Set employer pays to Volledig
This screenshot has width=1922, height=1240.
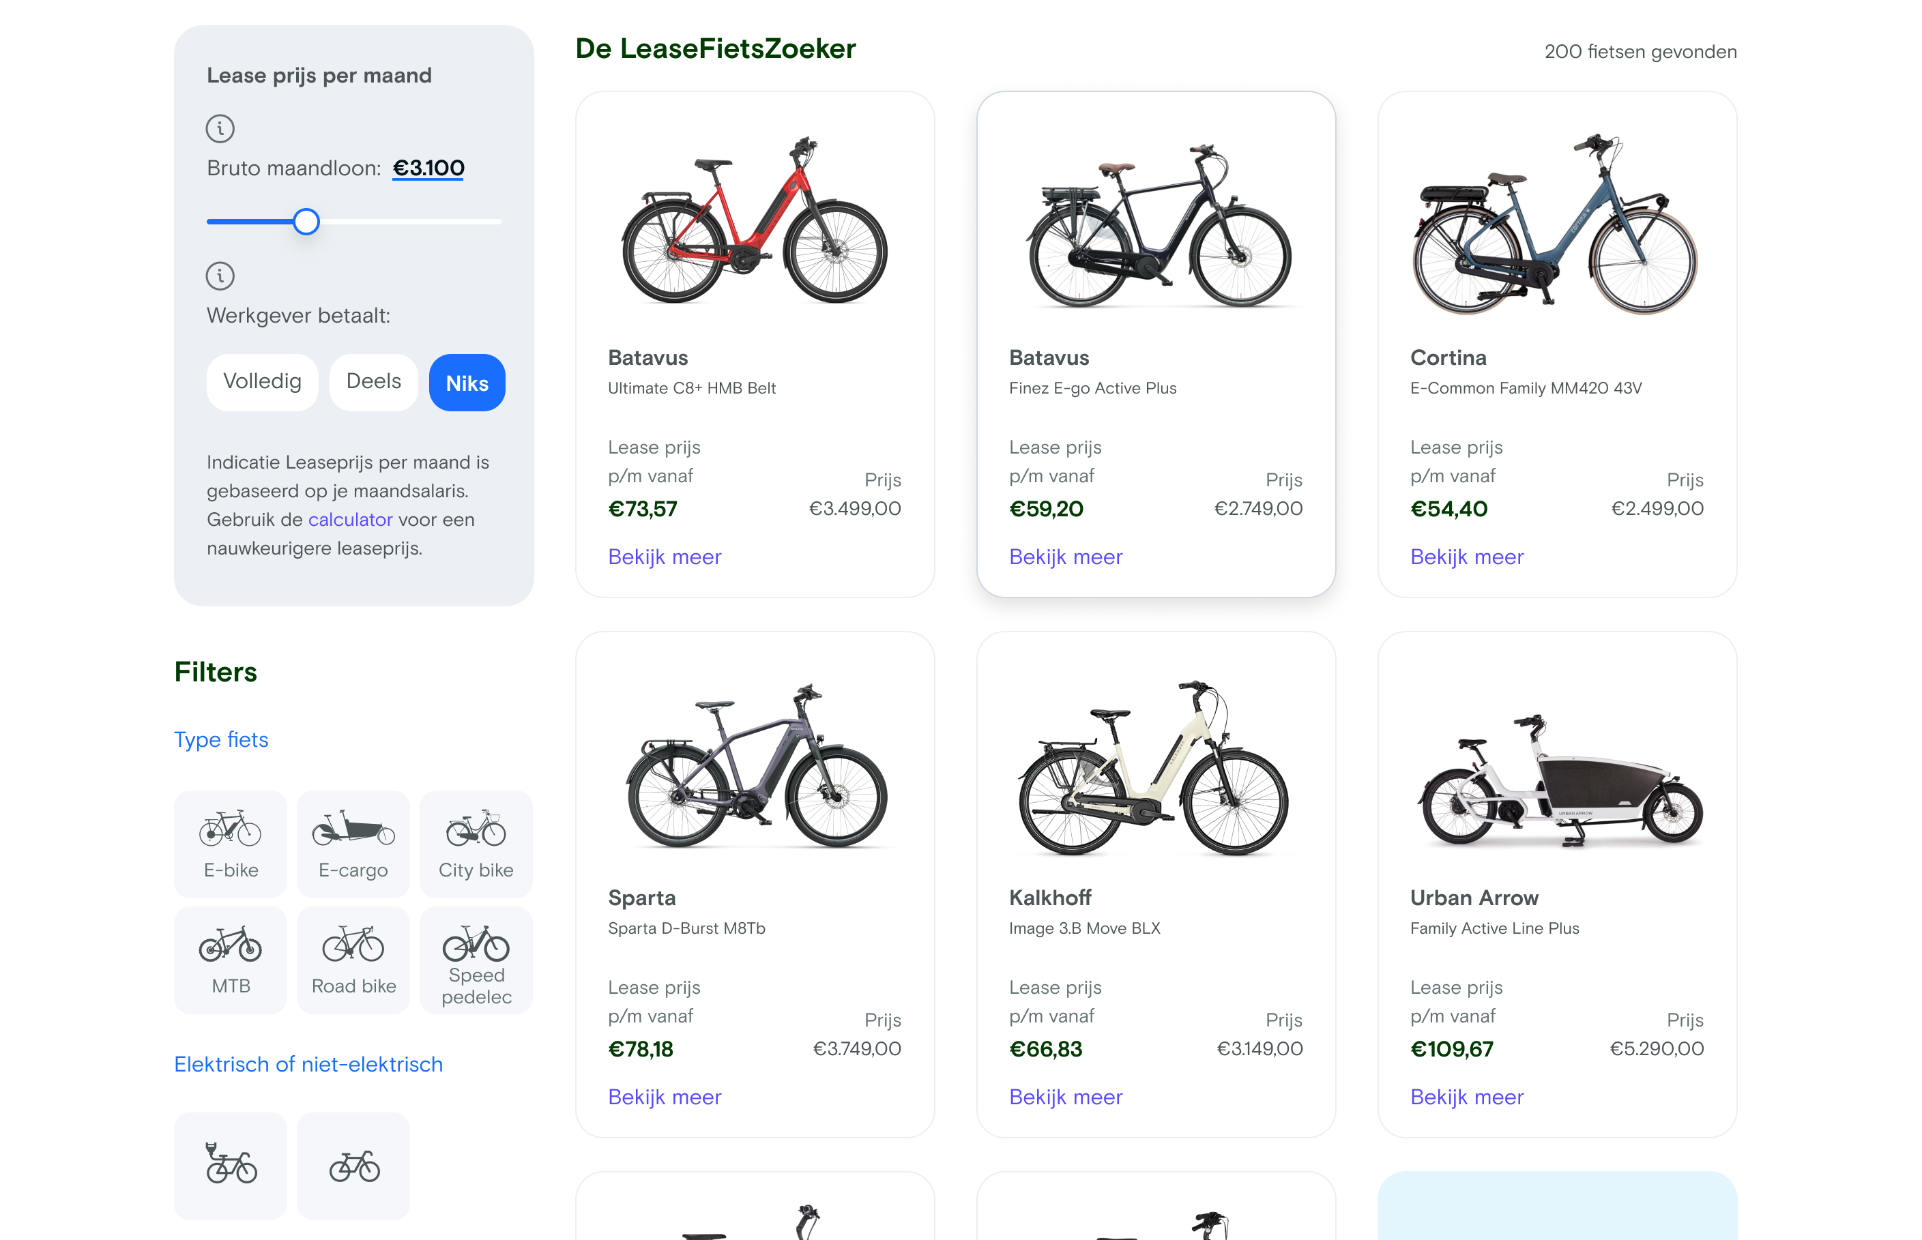(262, 382)
